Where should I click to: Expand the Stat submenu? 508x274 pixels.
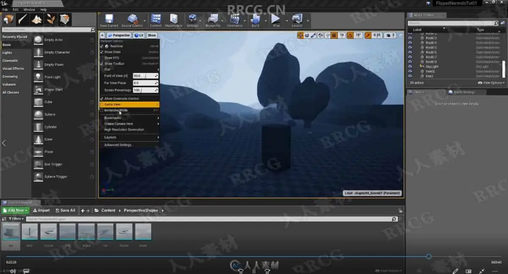(x=129, y=69)
